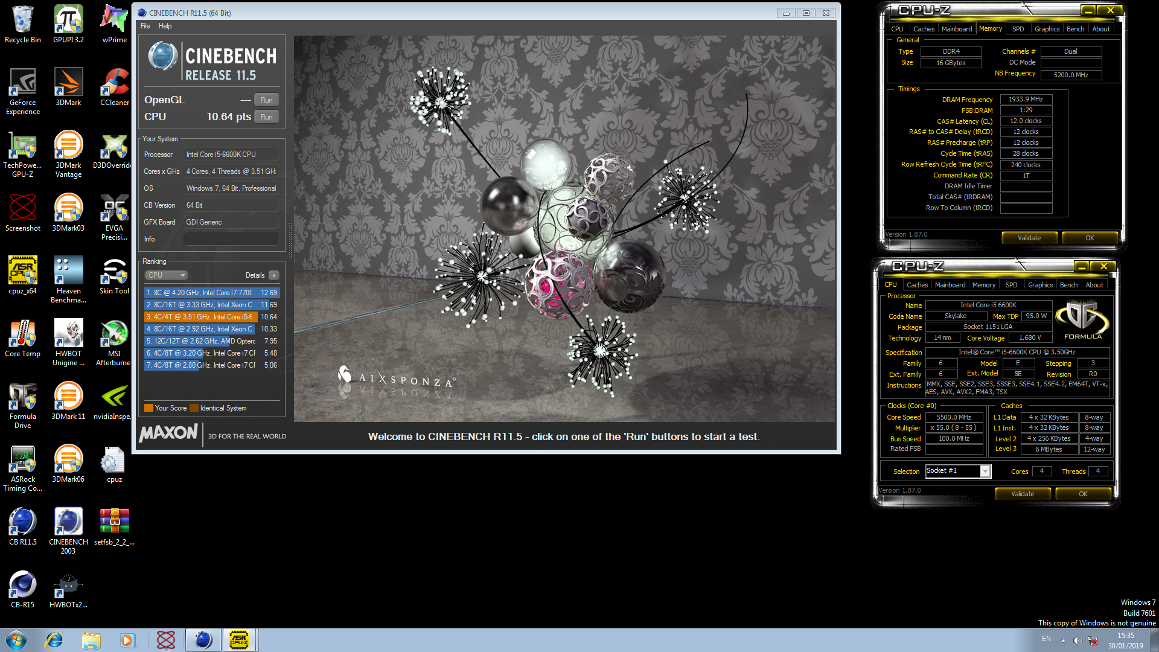This screenshot has height=652, width=1159.
Task: Open the 3DMark06 desktop shortcut
Action: click(x=68, y=464)
